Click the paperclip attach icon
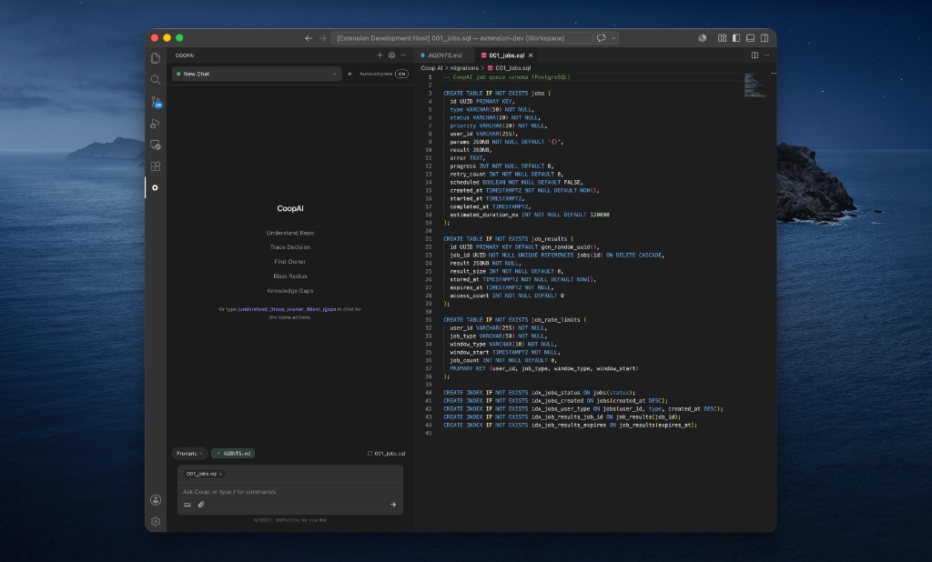Image resolution: width=932 pixels, height=562 pixels. 201,505
